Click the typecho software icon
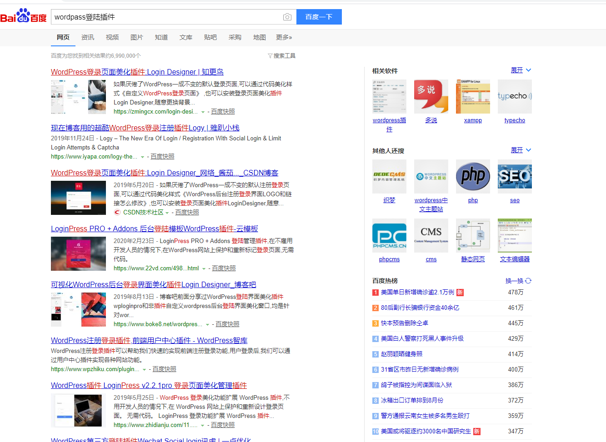Screen dimensions: 606x442 point(515,96)
